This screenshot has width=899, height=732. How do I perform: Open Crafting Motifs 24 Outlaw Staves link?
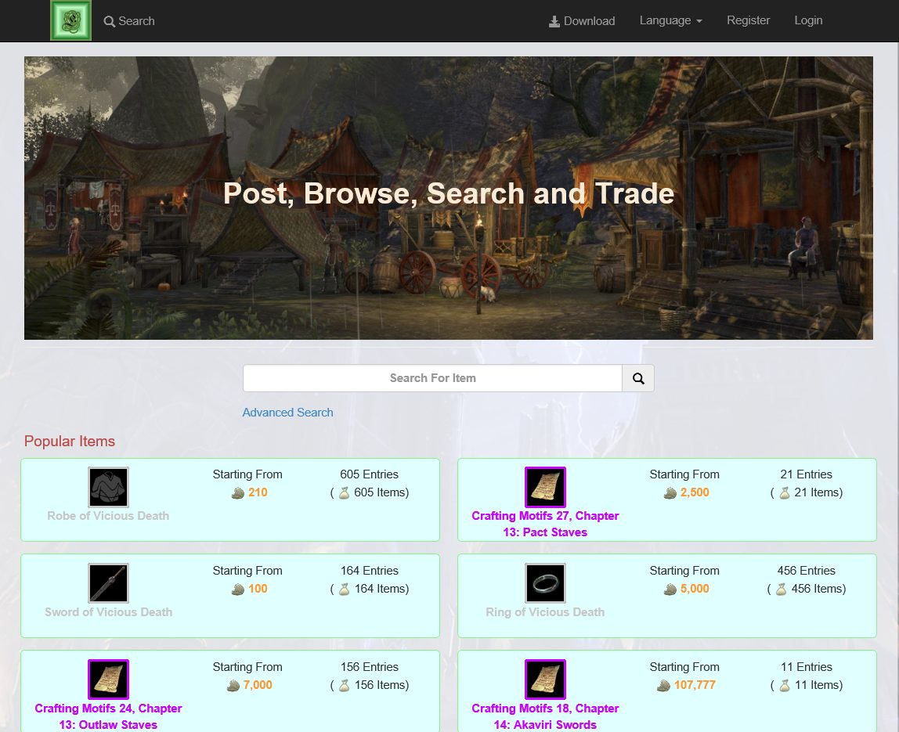(x=108, y=716)
